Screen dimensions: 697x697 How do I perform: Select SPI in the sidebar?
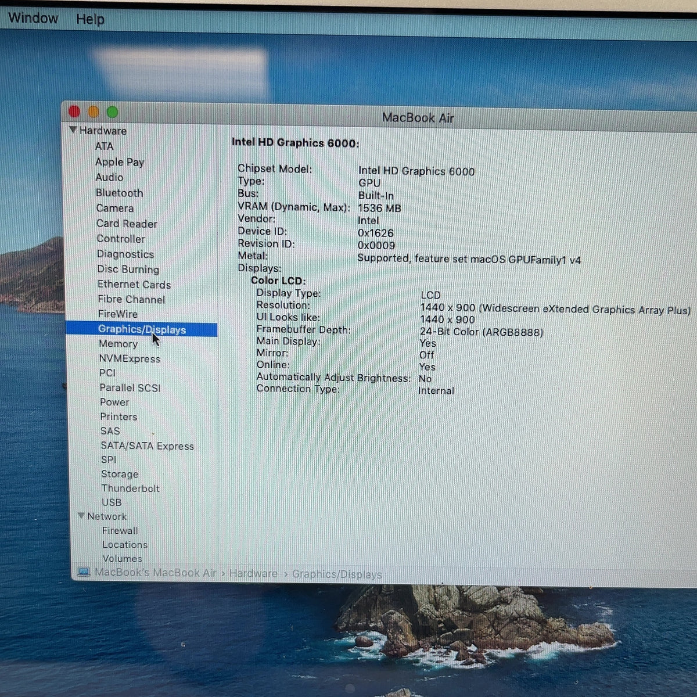click(x=109, y=459)
